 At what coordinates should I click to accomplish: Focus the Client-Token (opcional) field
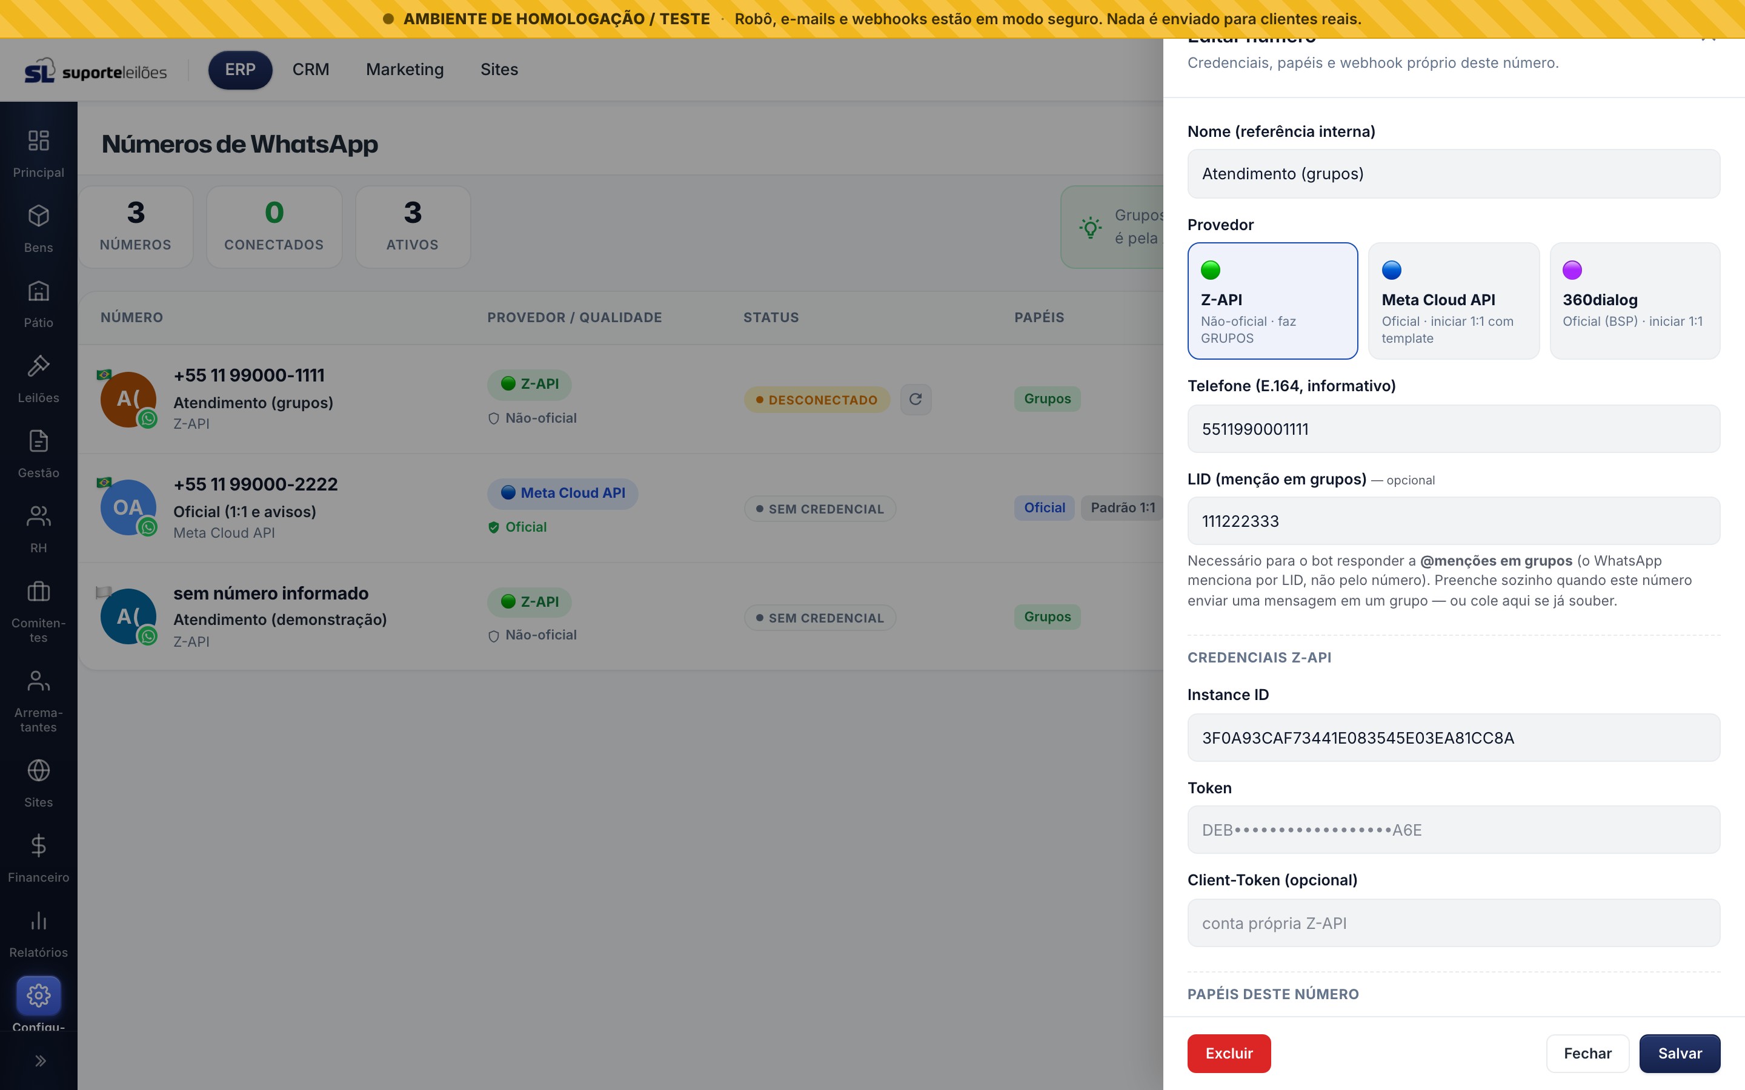(1454, 923)
